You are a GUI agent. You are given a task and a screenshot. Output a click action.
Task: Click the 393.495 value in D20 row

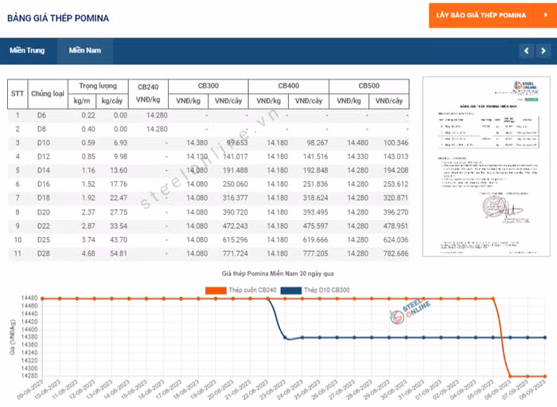click(315, 212)
